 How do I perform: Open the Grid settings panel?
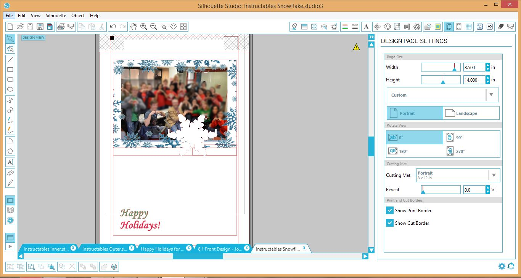click(x=469, y=27)
